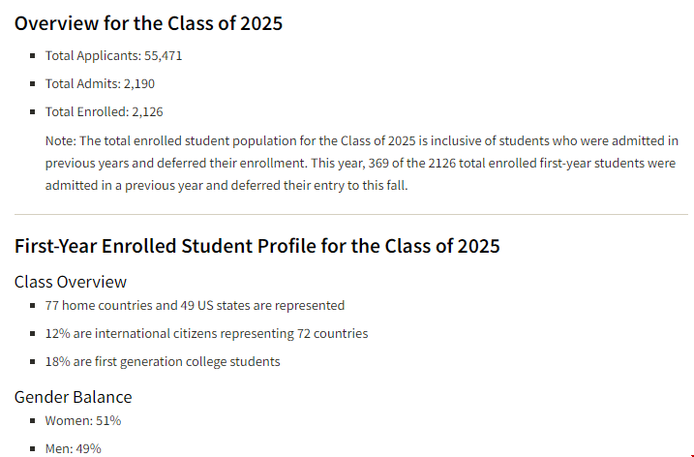Image resolution: width=694 pixels, height=457 pixels.
Task: Click the bullet before 'Women: 51%'
Action: (32, 420)
